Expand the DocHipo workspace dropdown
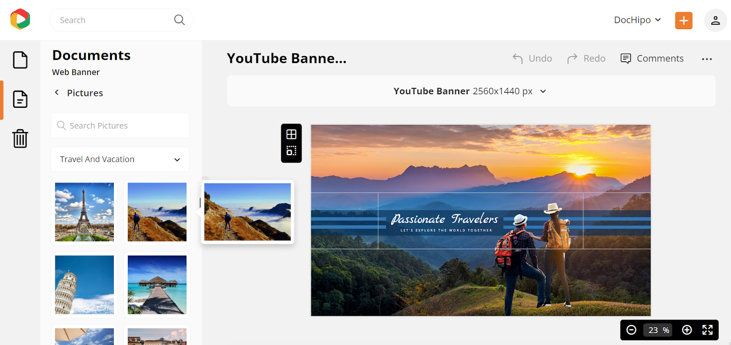Viewport: 731px width, 345px height. 637,20
